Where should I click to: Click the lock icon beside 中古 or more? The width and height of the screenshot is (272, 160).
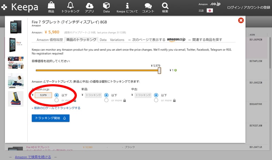(174, 100)
